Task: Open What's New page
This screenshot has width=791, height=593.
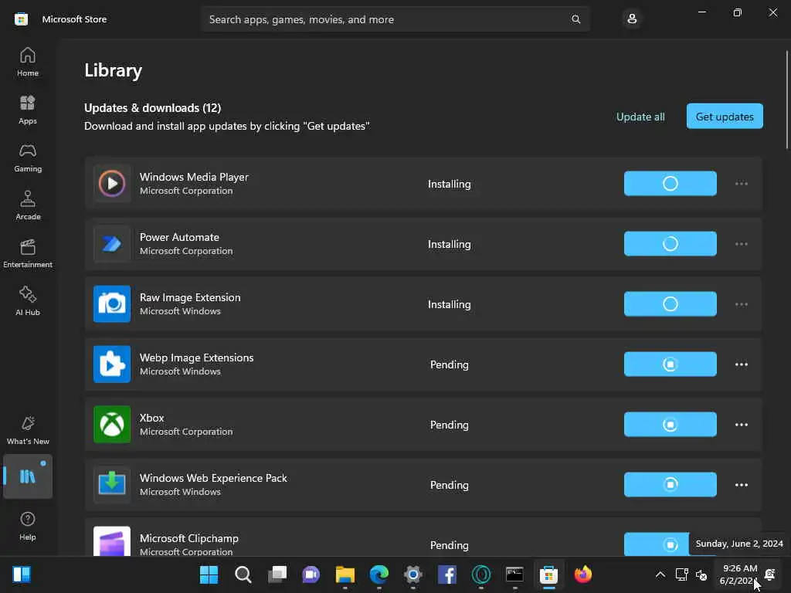Action: pyautogui.click(x=28, y=430)
